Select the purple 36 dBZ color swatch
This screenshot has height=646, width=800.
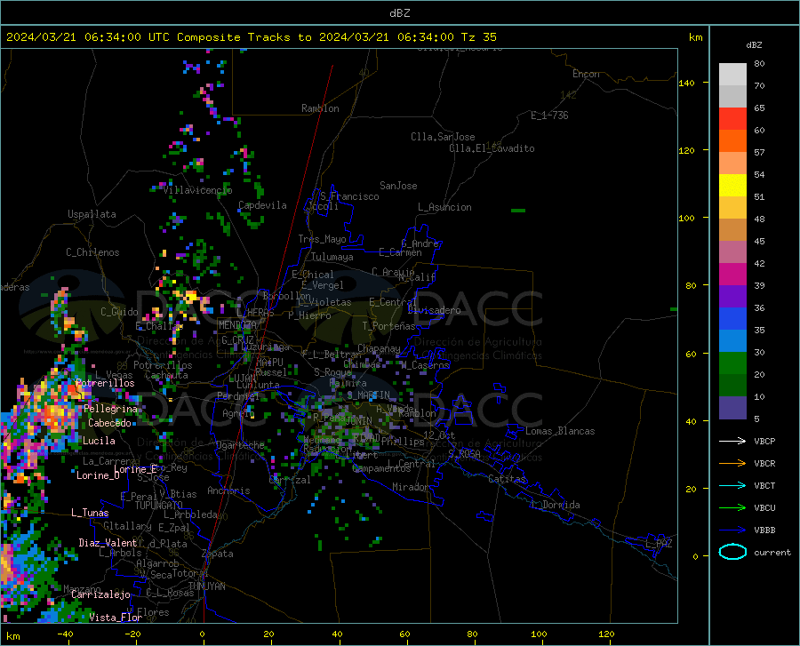click(x=732, y=297)
